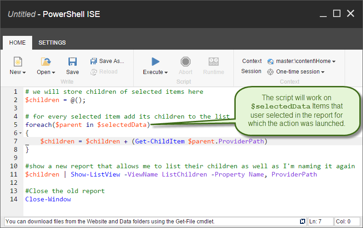Click the New script icon
Viewport: 363px width, 228px height.
pos(17,62)
